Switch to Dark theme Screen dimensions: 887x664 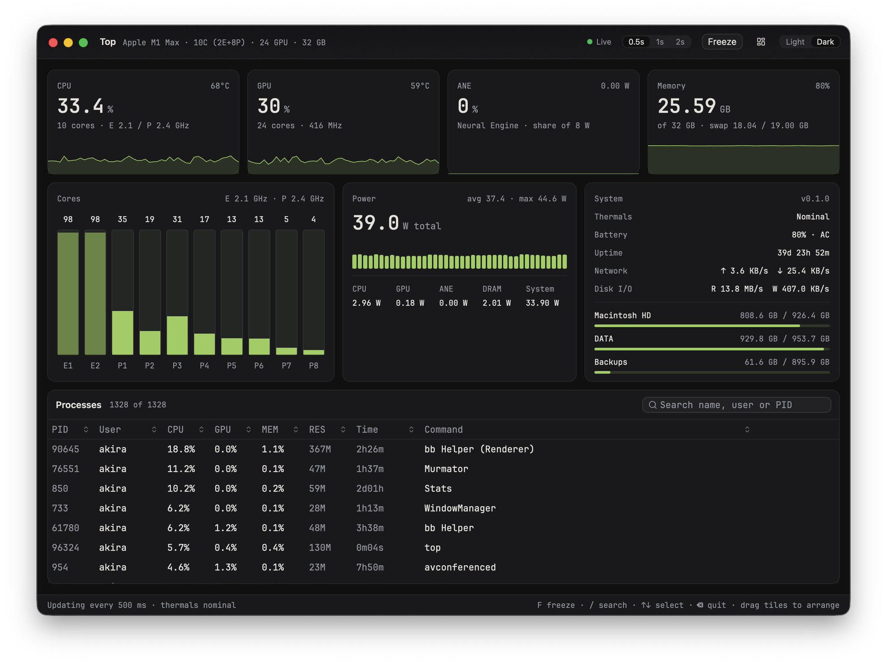pos(825,42)
